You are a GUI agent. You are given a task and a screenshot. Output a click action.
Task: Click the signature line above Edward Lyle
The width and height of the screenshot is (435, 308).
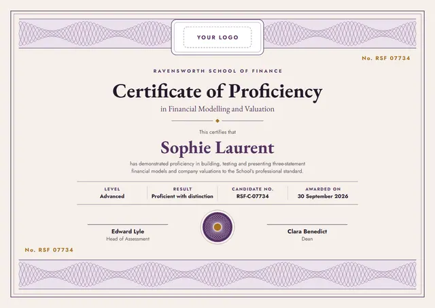[128, 224]
